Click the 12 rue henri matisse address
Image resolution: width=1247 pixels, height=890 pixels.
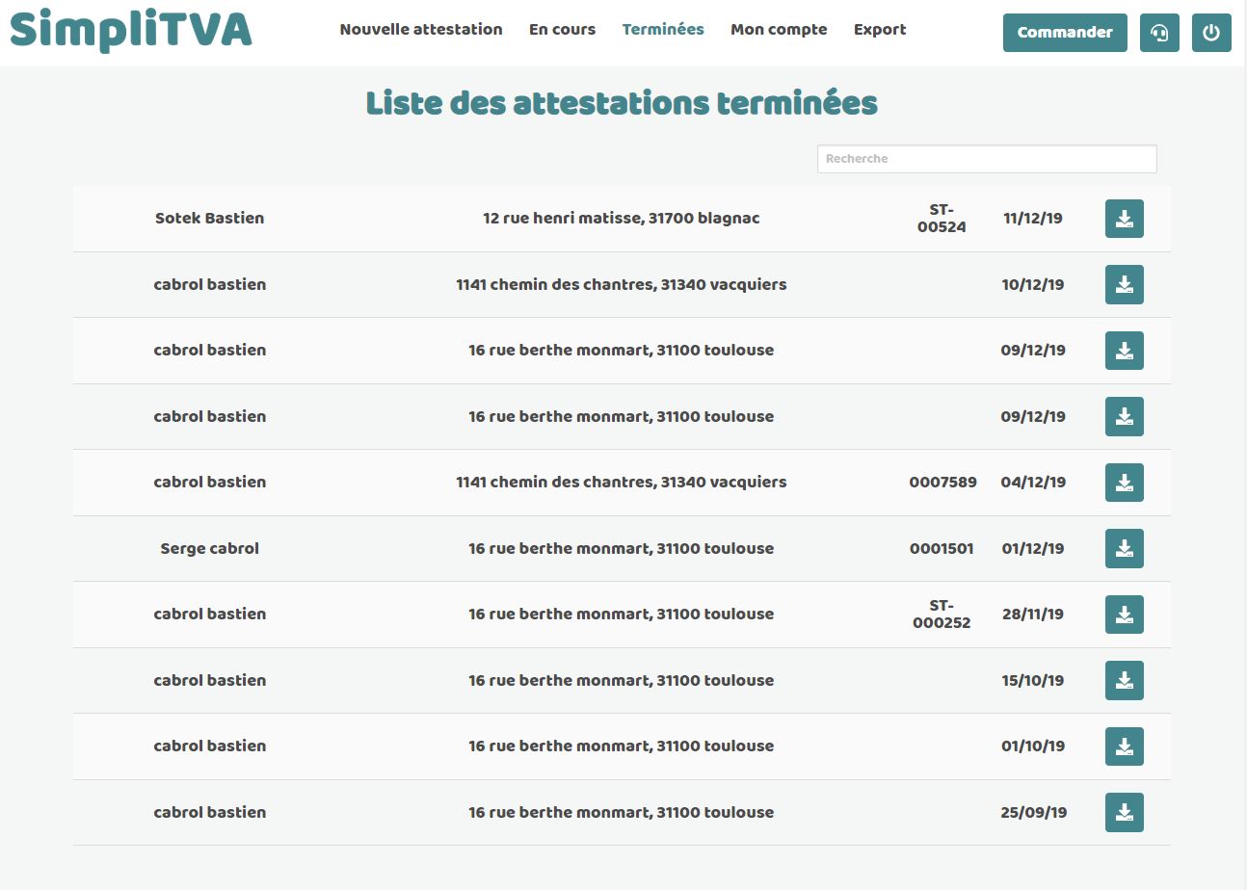[621, 219]
